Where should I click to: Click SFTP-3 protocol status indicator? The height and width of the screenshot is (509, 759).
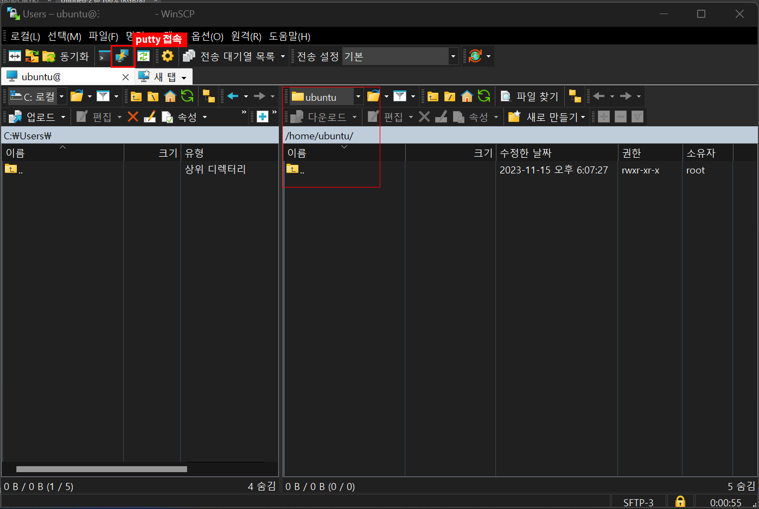pyautogui.click(x=638, y=502)
